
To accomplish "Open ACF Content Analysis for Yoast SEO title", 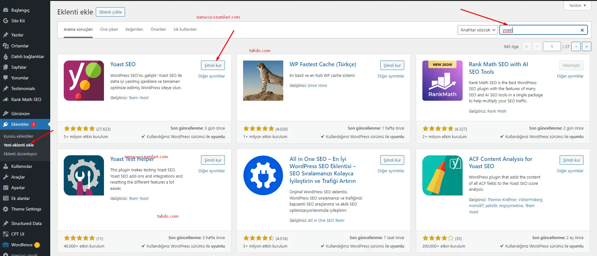I will click(501, 163).
